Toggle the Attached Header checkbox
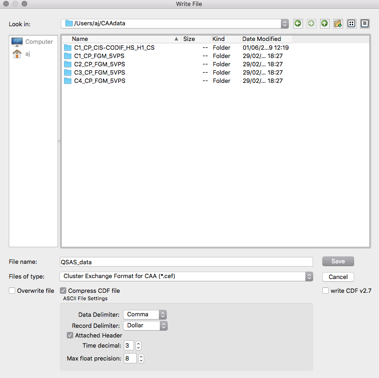379x378 pixels. point(70,336)
